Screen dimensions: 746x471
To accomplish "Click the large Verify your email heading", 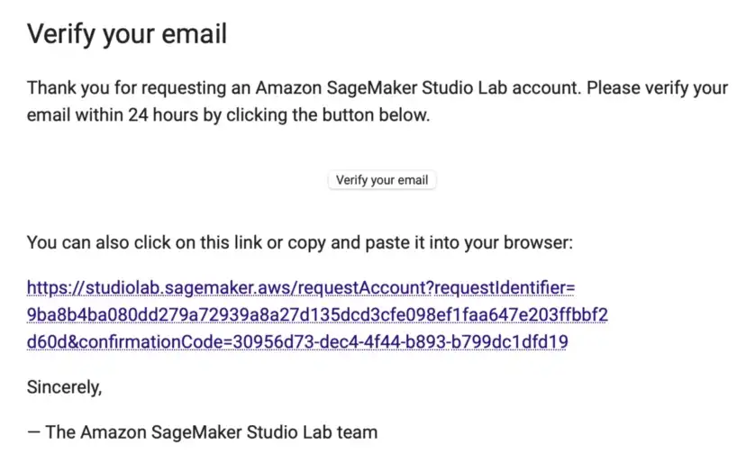I will 127,34.
